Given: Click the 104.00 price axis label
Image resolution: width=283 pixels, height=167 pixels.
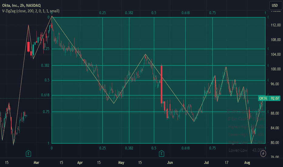Looking at the screenshot, I should 276,54.
